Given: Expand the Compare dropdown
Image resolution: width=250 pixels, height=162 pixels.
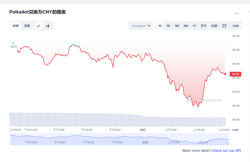Looking at the screenshot, I should coord(141,26).
